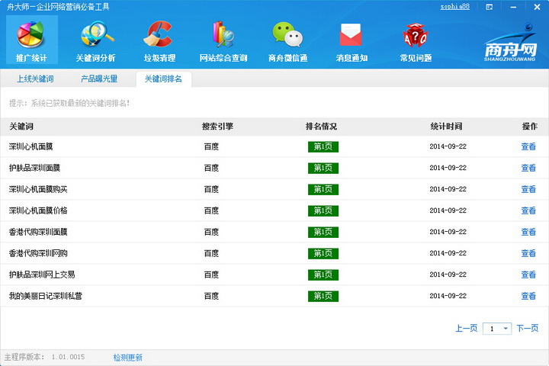549x366 pixels.
Task: Open 常见问题 FAQ cube icon
Action: [416, 35]
